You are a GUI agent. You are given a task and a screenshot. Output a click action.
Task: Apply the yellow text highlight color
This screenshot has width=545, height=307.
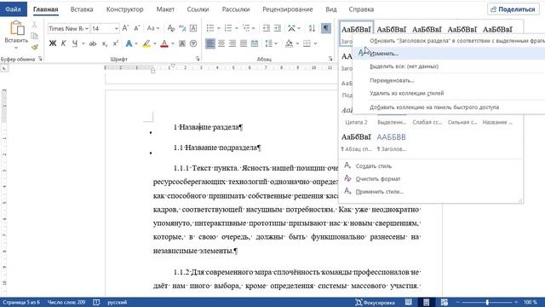[x=146, y=43]
